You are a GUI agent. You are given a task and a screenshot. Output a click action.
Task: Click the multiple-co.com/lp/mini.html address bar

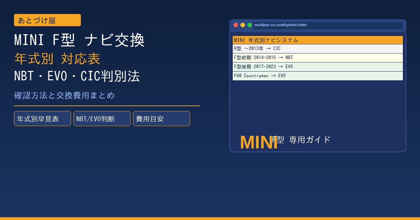point(328,25)
